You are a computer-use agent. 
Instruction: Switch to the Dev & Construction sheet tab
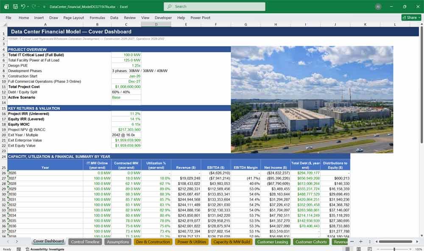(x=153, y=242)
